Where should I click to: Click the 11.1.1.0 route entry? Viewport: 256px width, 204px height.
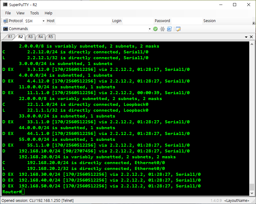click(x=96, y=93)
